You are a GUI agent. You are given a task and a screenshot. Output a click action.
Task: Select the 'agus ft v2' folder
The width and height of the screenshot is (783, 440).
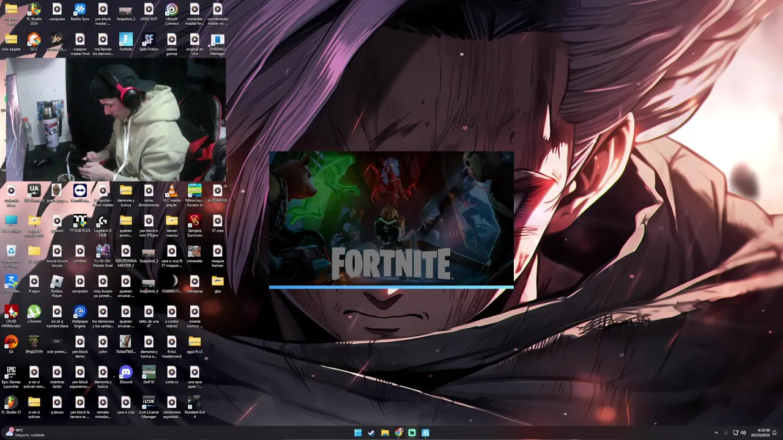point(195,345)
